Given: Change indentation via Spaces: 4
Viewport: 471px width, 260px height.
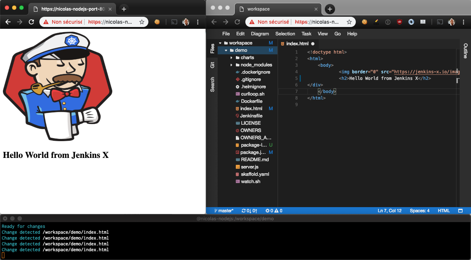Looking at the screenshot, I should pos(420,211).
